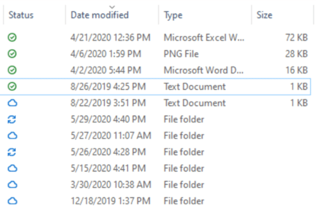Click the sync-pending icon on 5/29/2020 folder

pyautogui.click(x=12, y=119)
